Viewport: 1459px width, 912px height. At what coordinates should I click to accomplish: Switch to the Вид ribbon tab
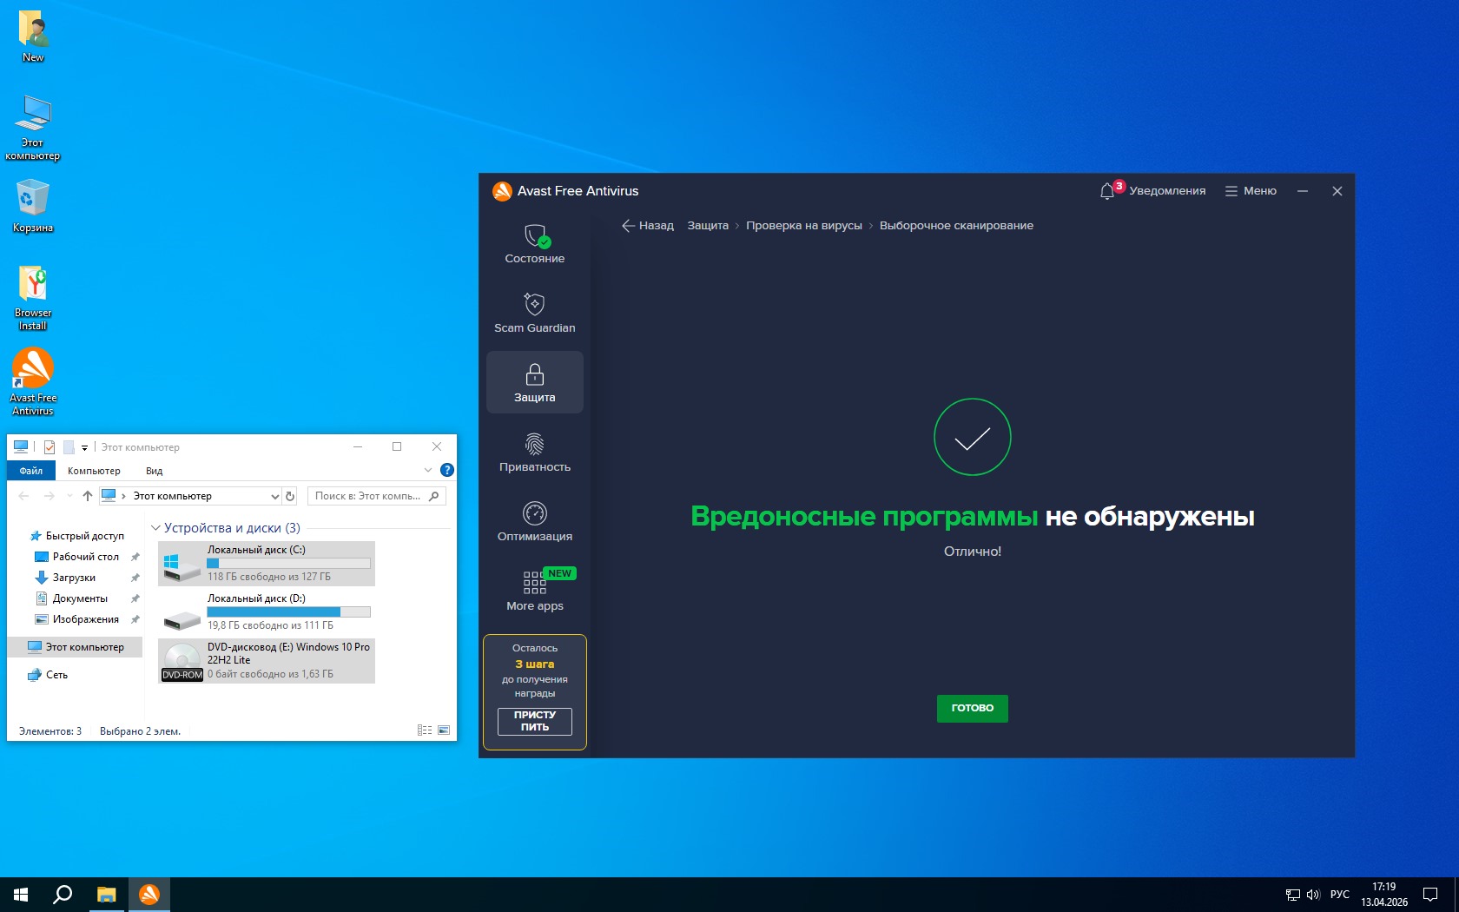pos(154,471)
